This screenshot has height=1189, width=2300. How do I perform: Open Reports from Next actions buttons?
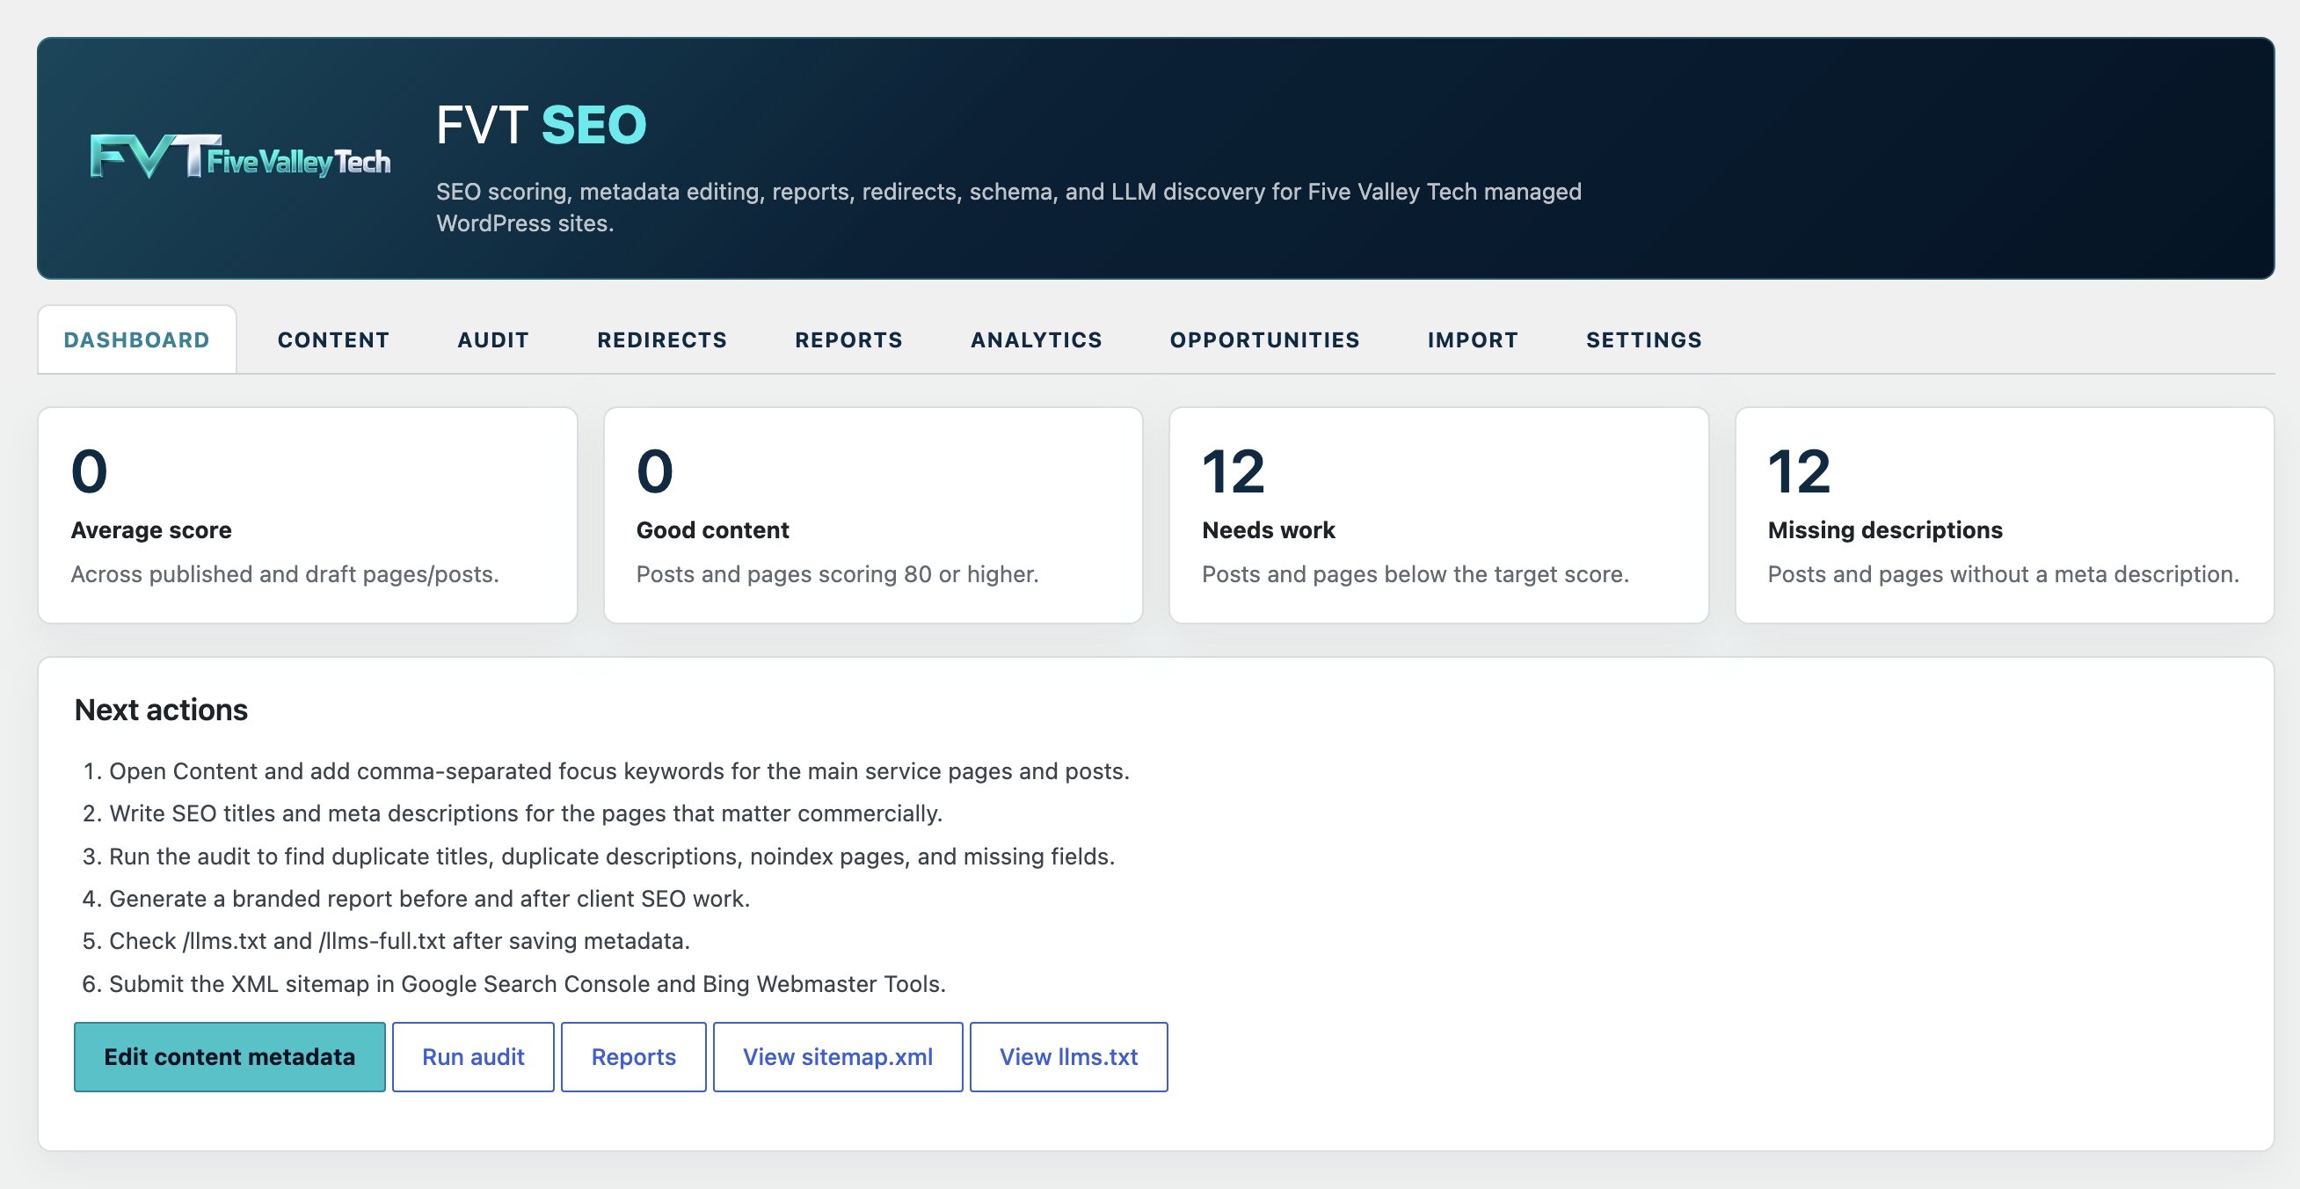click(633, 1057)
